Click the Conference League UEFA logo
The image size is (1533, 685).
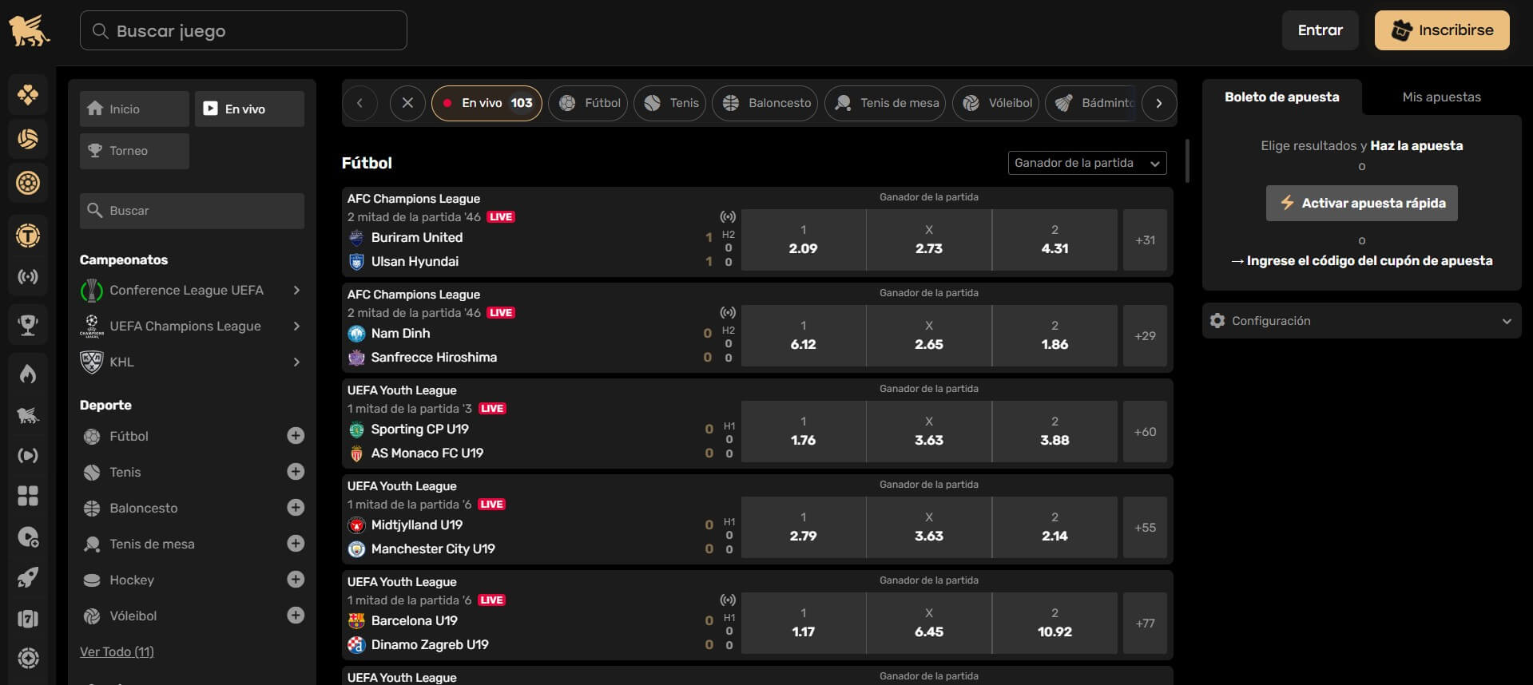point(92,291)
